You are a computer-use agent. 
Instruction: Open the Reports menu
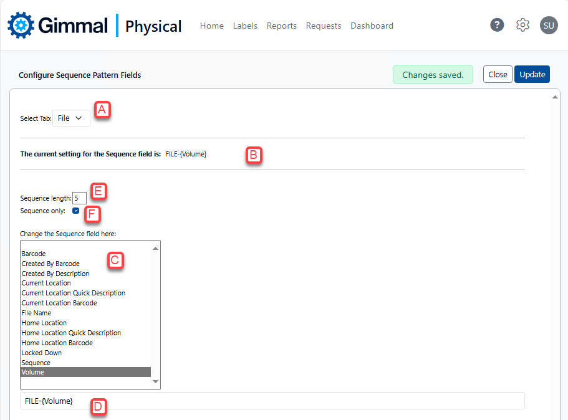pos(281,26)
